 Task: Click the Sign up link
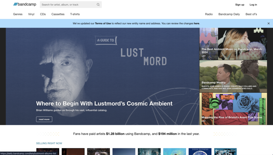(240, 5)
